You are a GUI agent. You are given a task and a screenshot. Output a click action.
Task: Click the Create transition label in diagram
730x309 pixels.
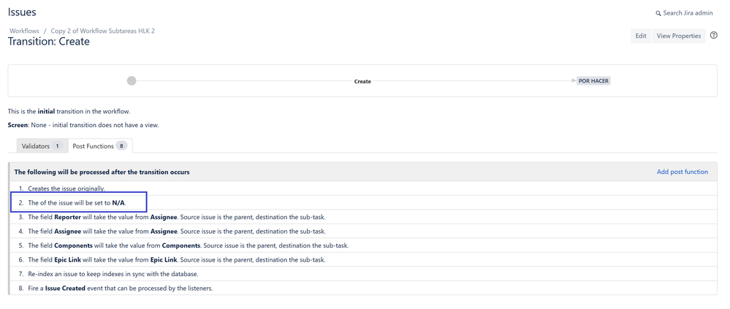(x=362, y=81)
